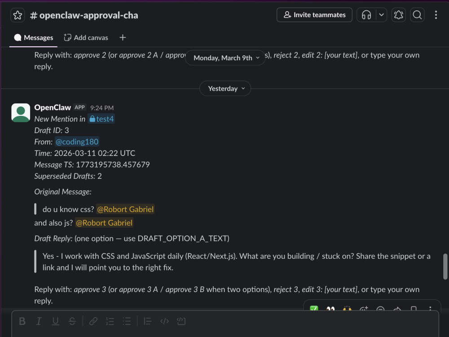Insert a code block in composer
This screenshot has height=337, width=449.
pyautogui.click(x=181, y=321)
